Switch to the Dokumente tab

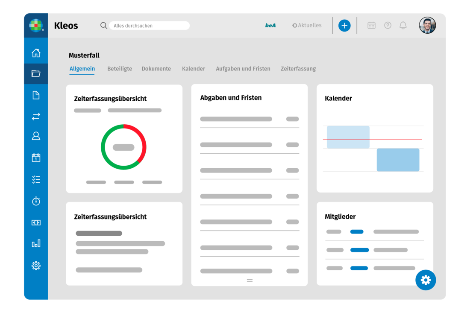[156, 69]
